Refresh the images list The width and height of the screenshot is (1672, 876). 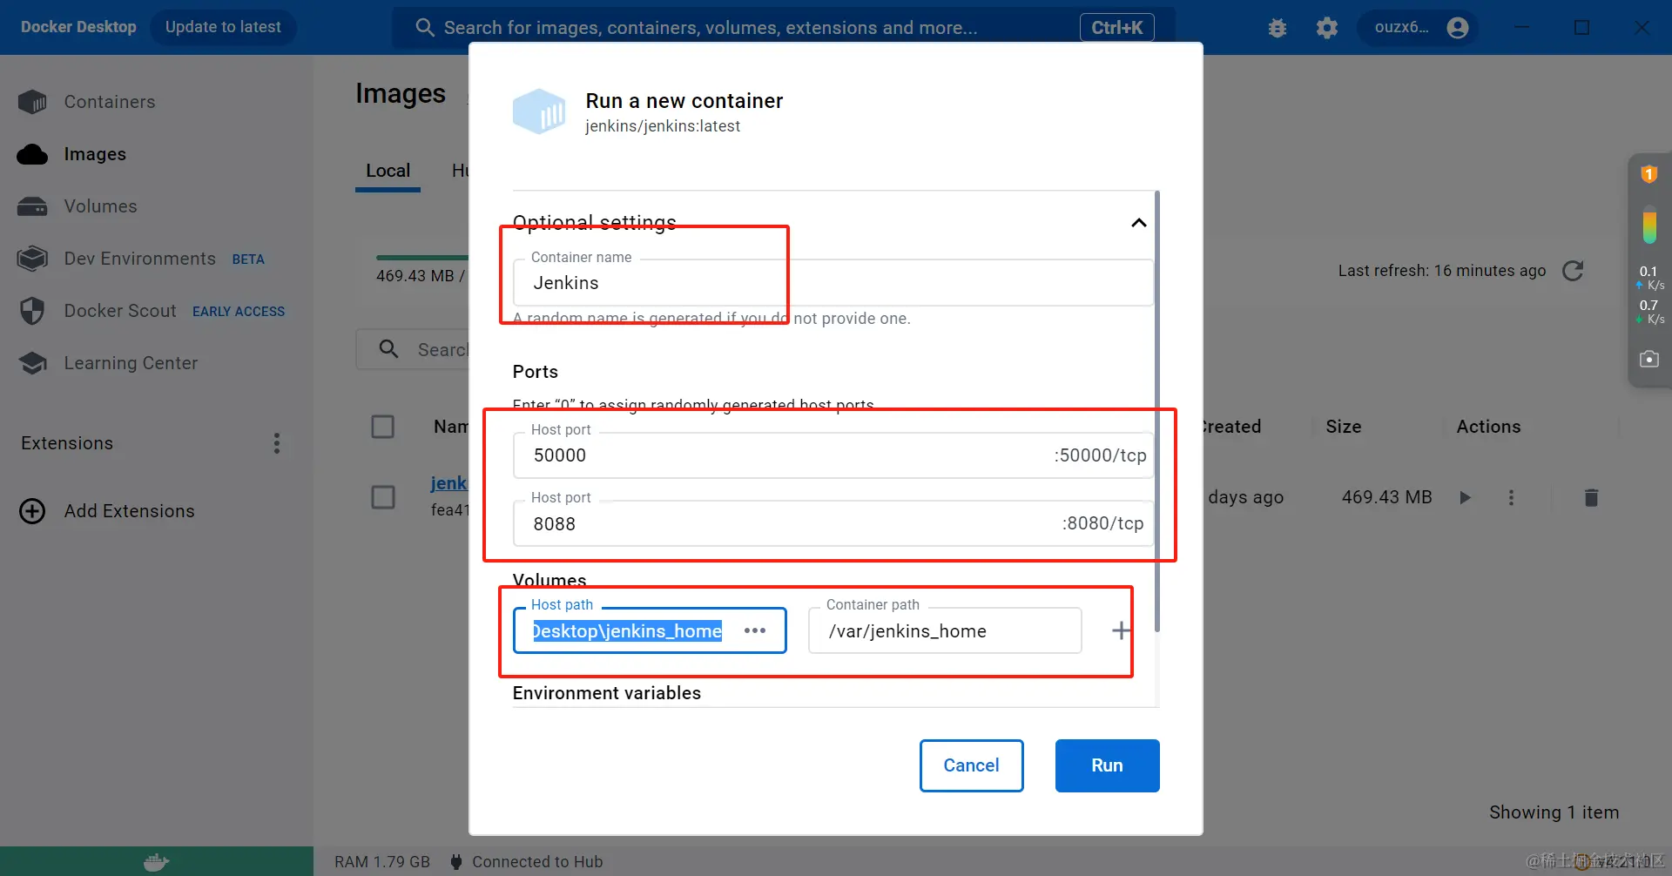1573,271
